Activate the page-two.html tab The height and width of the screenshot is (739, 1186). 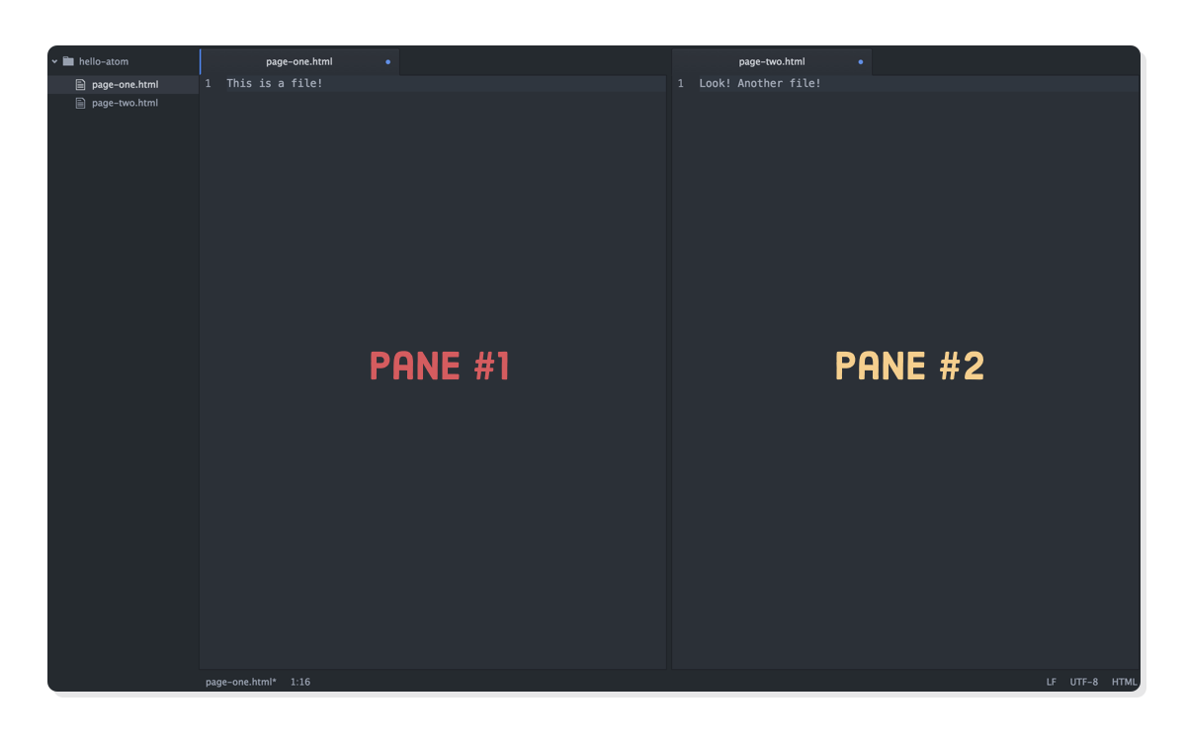coord(772,60)
